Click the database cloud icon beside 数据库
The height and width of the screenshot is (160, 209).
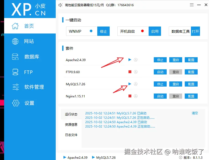[x=15, y=57]
